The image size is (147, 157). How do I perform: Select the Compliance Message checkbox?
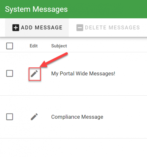(x=10, y=117)
